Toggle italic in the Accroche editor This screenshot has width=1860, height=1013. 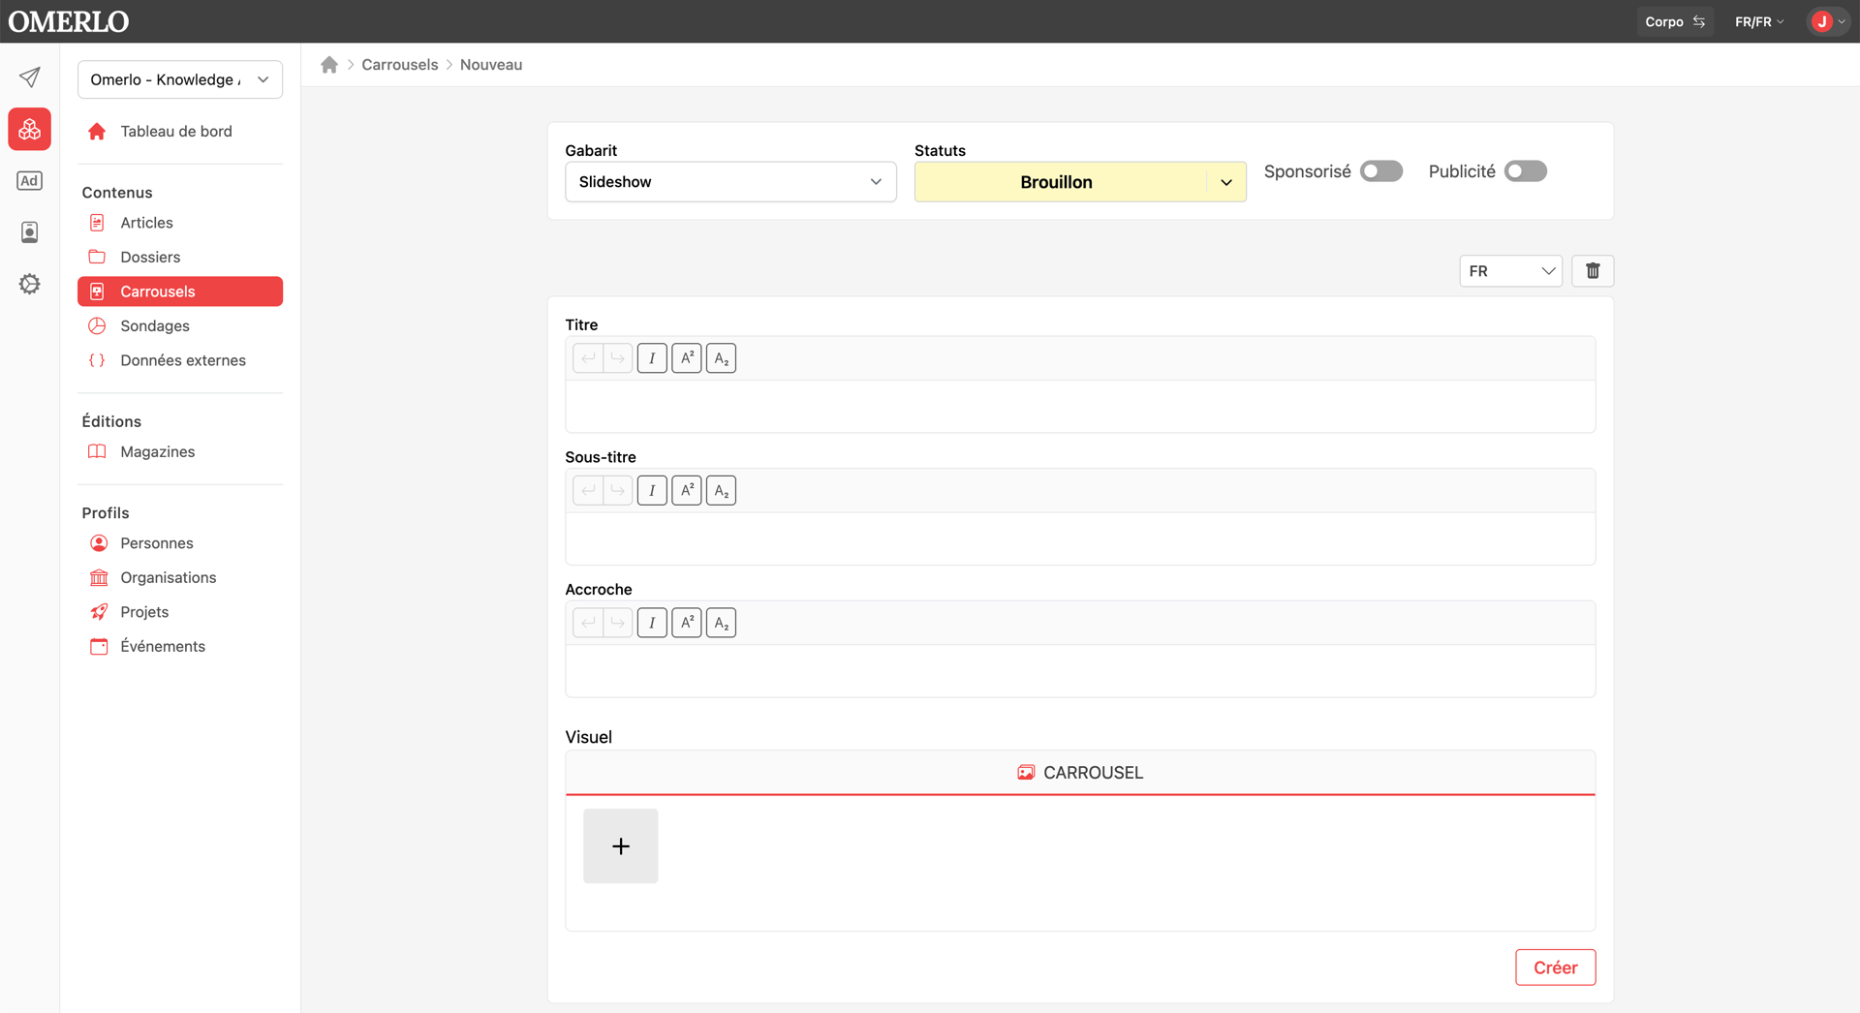652,623
